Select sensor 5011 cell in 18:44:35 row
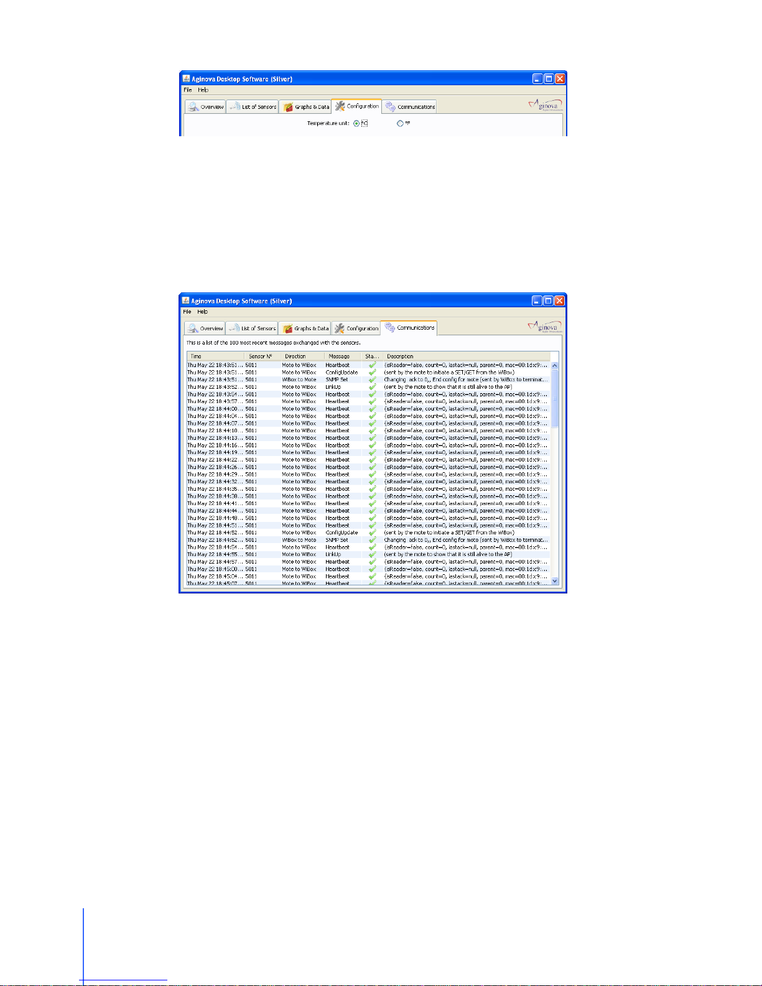Image resolution: width=762 pixels, height=986 pixels. [262, 489]
